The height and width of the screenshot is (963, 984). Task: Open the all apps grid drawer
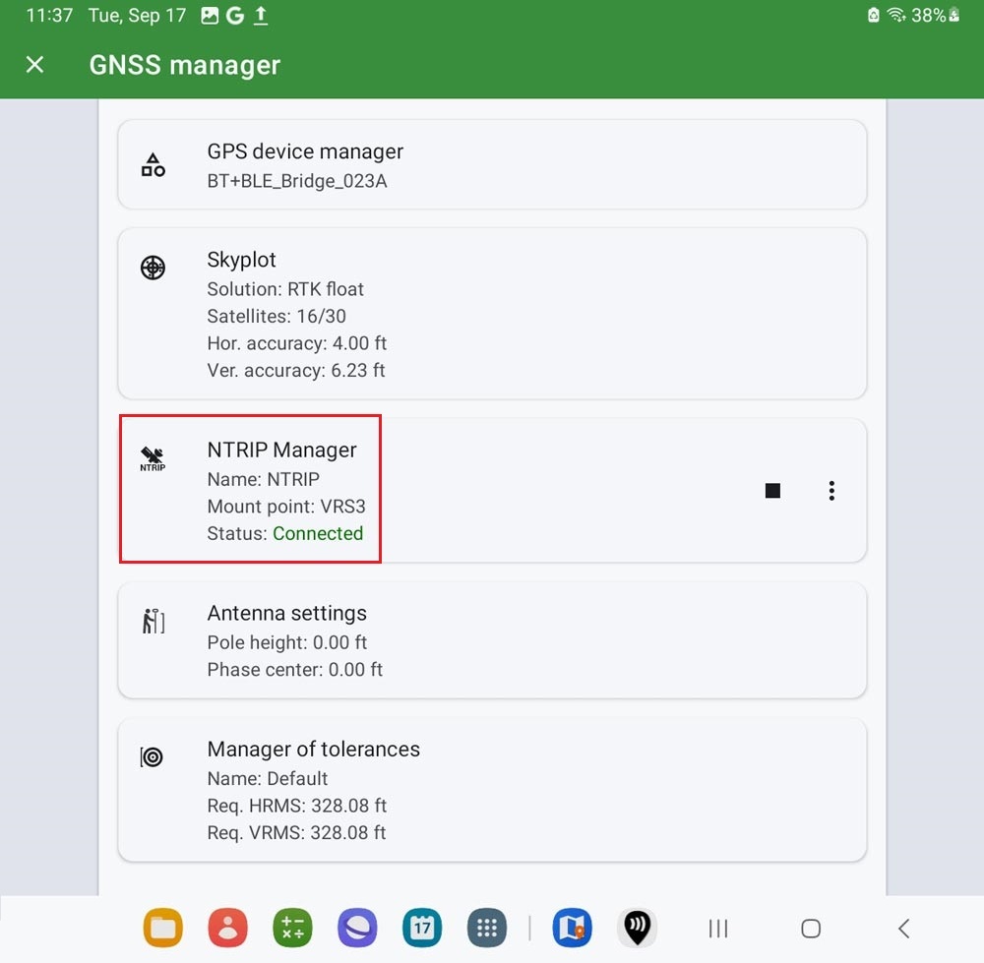tap(487, 928)
